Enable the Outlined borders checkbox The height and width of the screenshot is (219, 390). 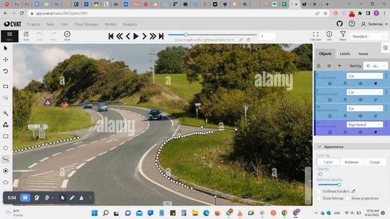click(319, 192)
